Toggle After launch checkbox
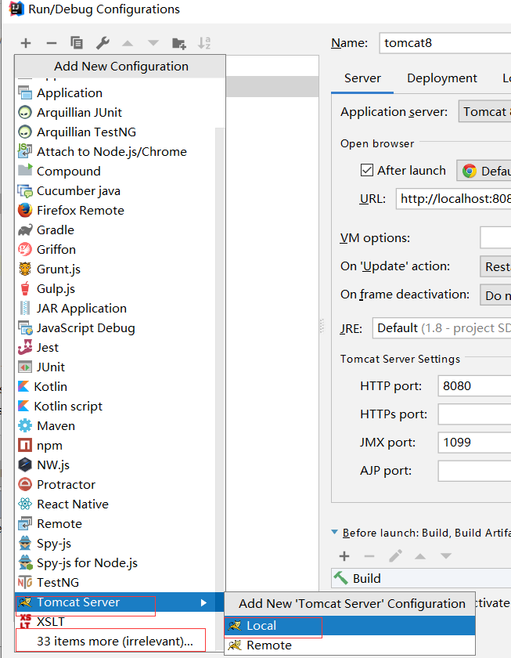 367,171
